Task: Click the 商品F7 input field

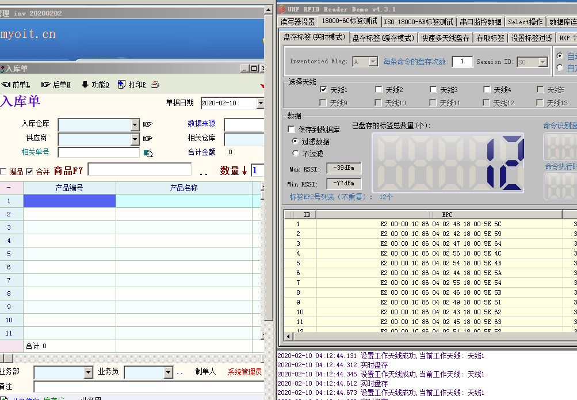Action: tap(139, 169)
